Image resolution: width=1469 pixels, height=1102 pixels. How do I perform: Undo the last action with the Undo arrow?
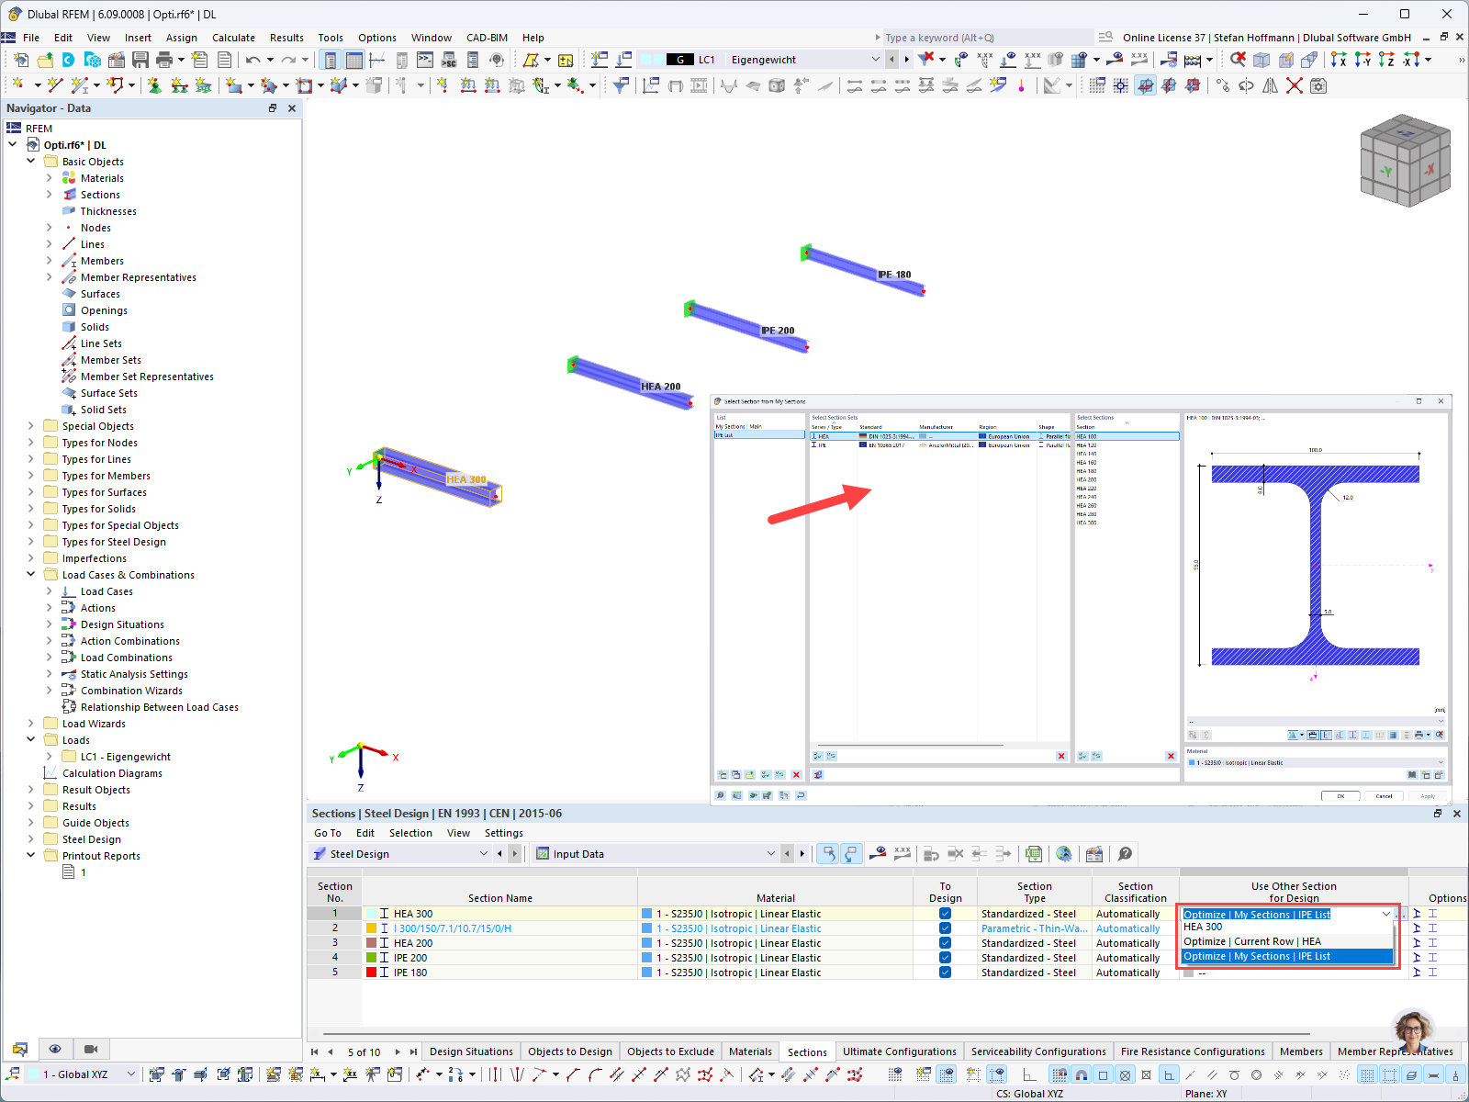pyautogui.click(x=252, y=60)
